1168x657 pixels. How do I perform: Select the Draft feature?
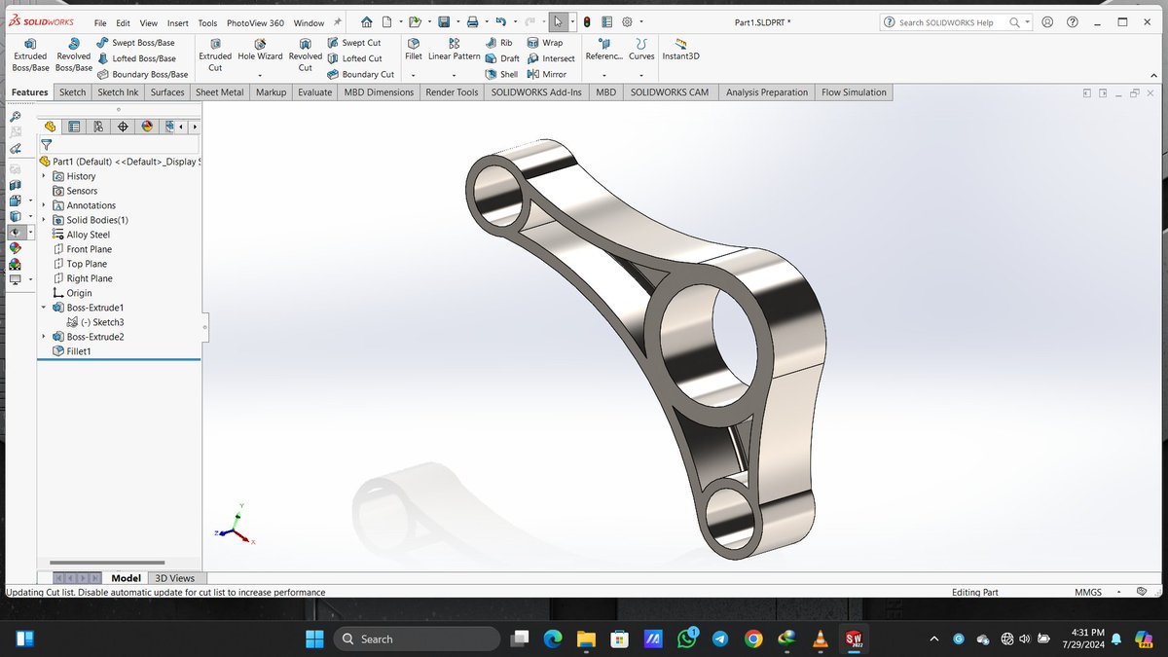pos(502,58)
